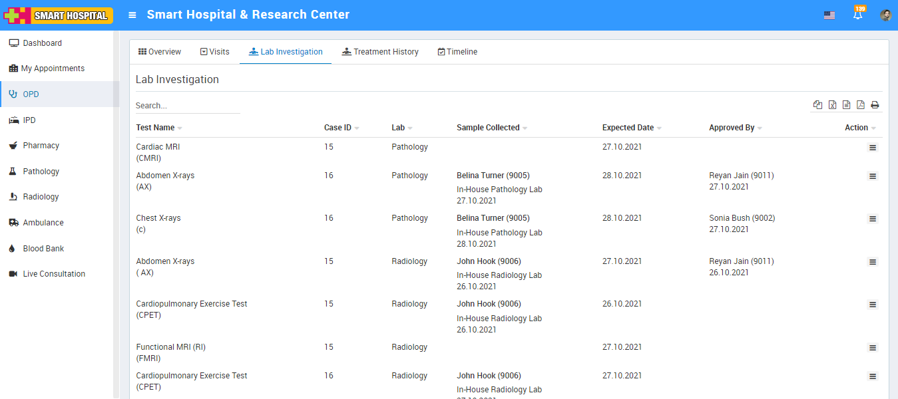Export the table as CSV

click(x=846, y=105)
